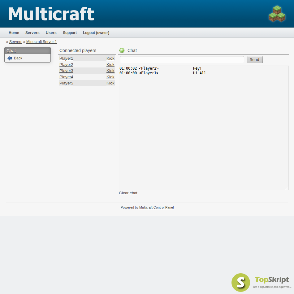Image resolution: width=294 pixels, height=294 pixels.
Task: Kick Player4 from the server
Action: tap(110, 77)
